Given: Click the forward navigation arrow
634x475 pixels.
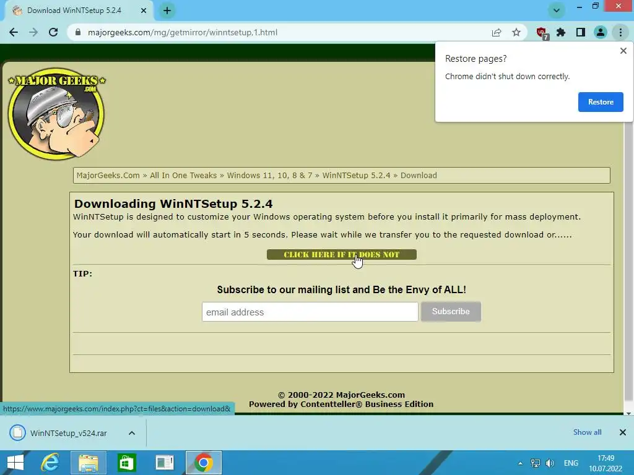Looking at the screenshot, I should tap(33, 32).
